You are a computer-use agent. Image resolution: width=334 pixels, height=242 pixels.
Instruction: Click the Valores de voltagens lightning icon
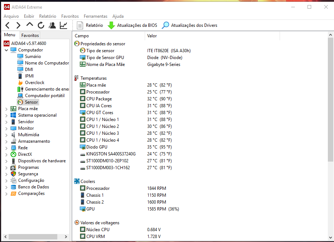click(77, 223)
